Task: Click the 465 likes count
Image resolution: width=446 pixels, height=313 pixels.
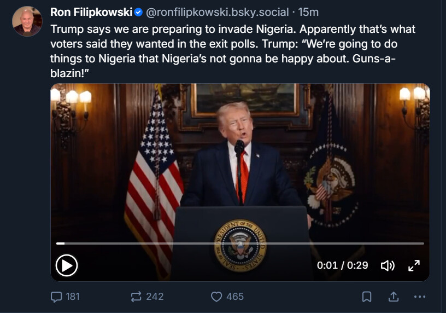Action: [x=235, y=297]
